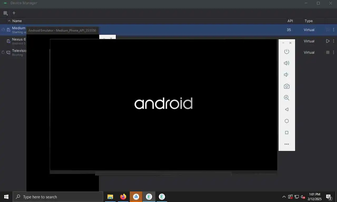Click the Type column header
This screenshot has width=337, height=202.
point(309,21)
